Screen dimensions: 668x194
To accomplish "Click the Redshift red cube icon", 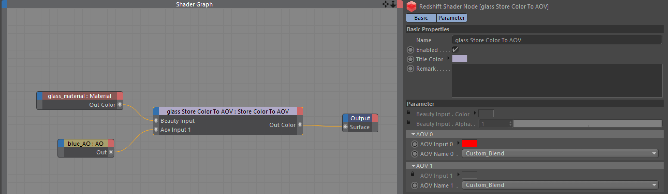I will [411, 6].
